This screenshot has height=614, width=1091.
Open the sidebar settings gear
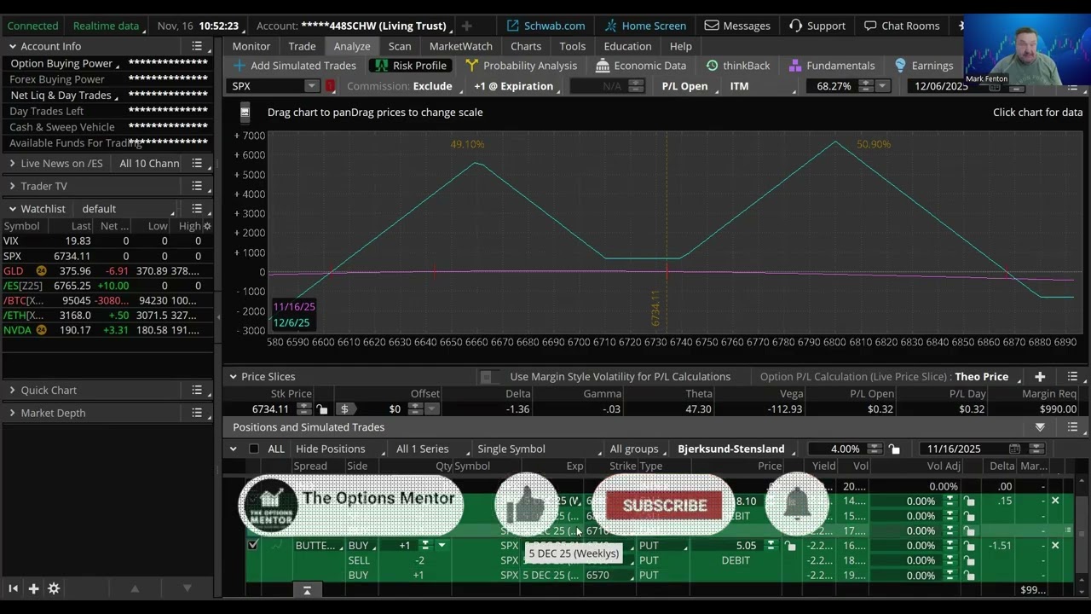(x=54, y=588)
